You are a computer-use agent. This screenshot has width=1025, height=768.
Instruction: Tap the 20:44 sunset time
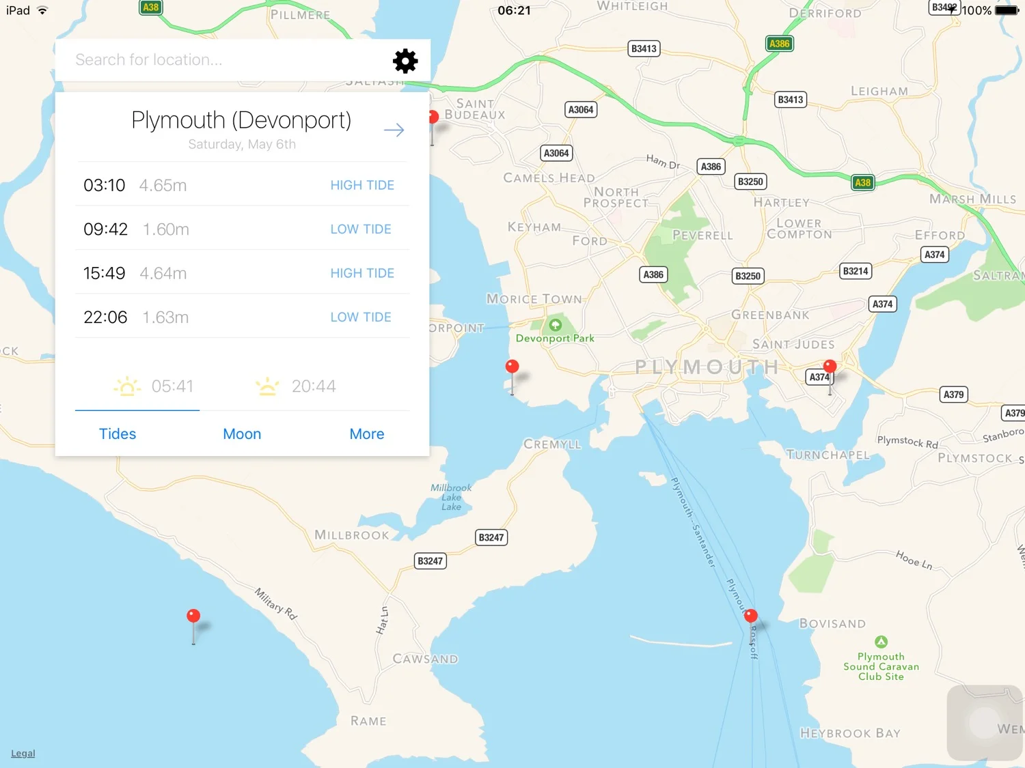314,386
